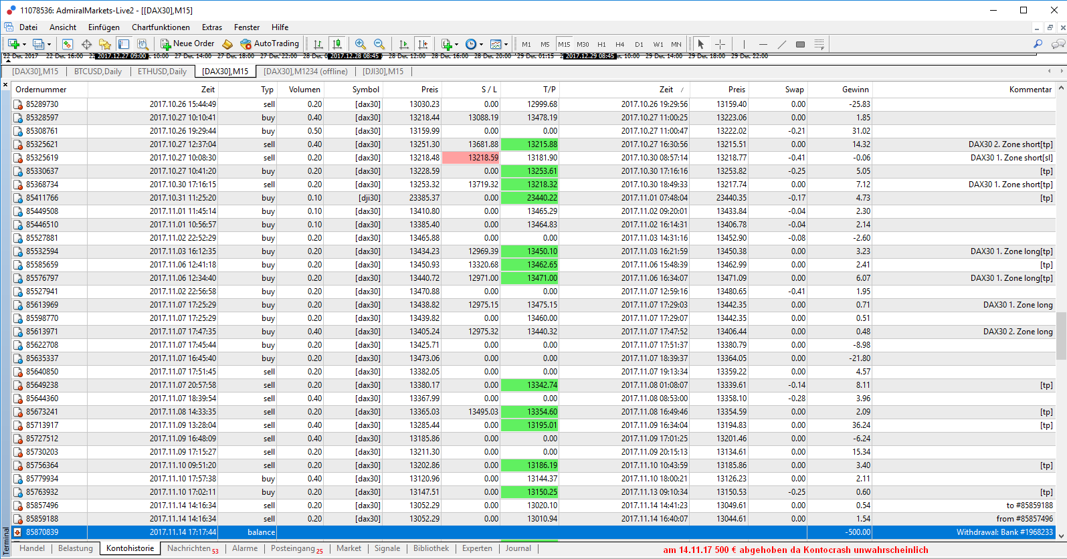This screenshot has width=1067, height=559.
Task: Select the Crosshair tool
Action: pyautogui.click(x=720, y=44)
